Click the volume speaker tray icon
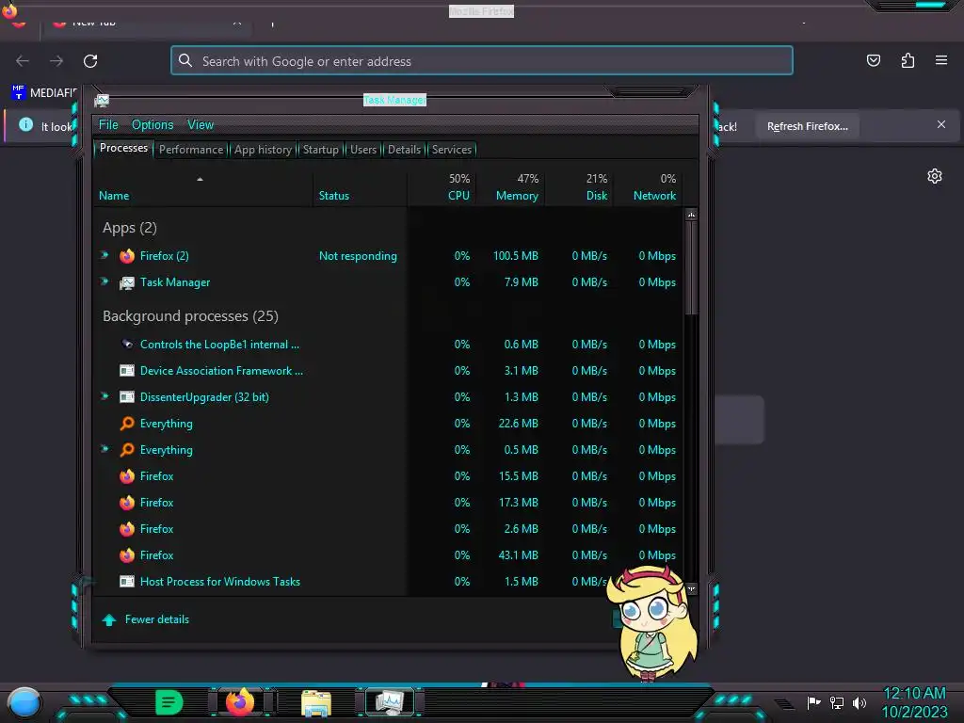Screen dimensions: 964x723 click(859, 702)
